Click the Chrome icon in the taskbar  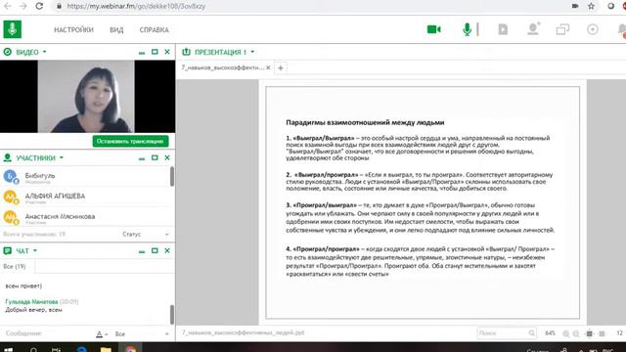(130, 350)
